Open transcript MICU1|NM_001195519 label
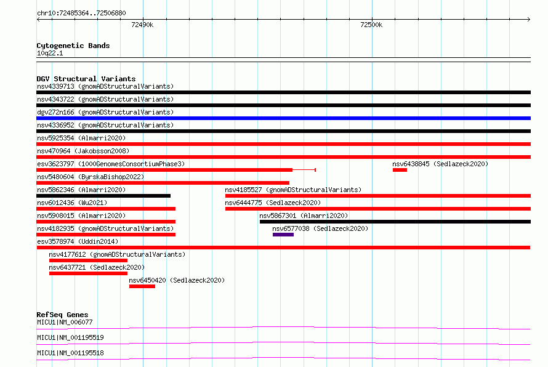548x367 pixels. pyautogui.click(x=70, y=337)
